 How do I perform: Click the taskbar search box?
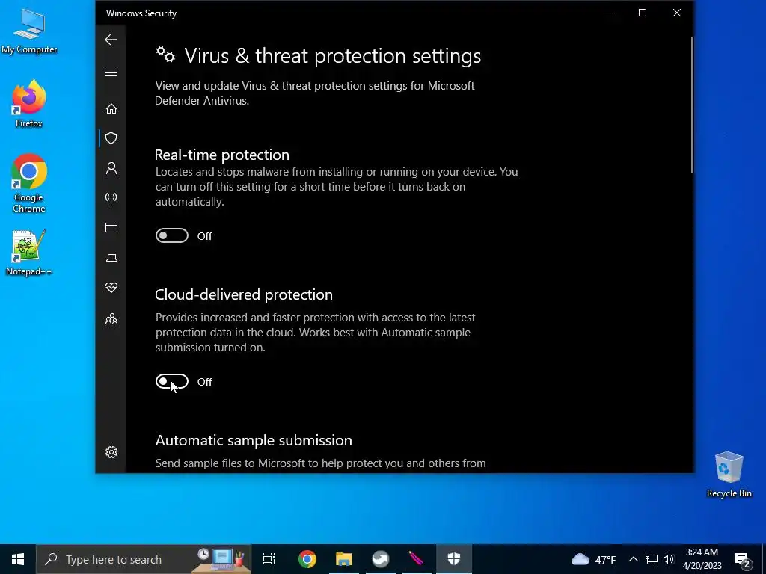pyautogui.click(x=144, y=559)
